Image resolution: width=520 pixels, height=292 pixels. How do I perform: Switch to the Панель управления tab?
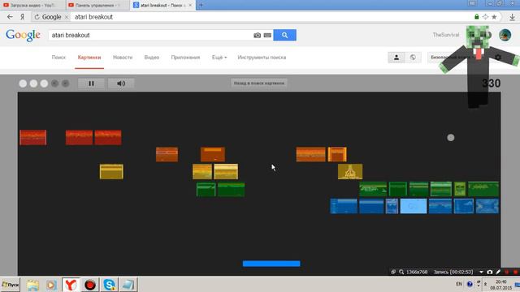[x=97, y=5]
